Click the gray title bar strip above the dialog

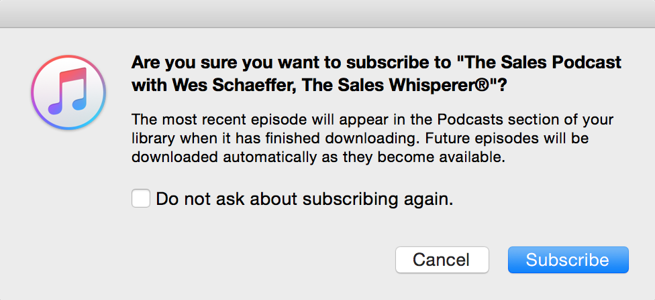click(x=327, y=13)
